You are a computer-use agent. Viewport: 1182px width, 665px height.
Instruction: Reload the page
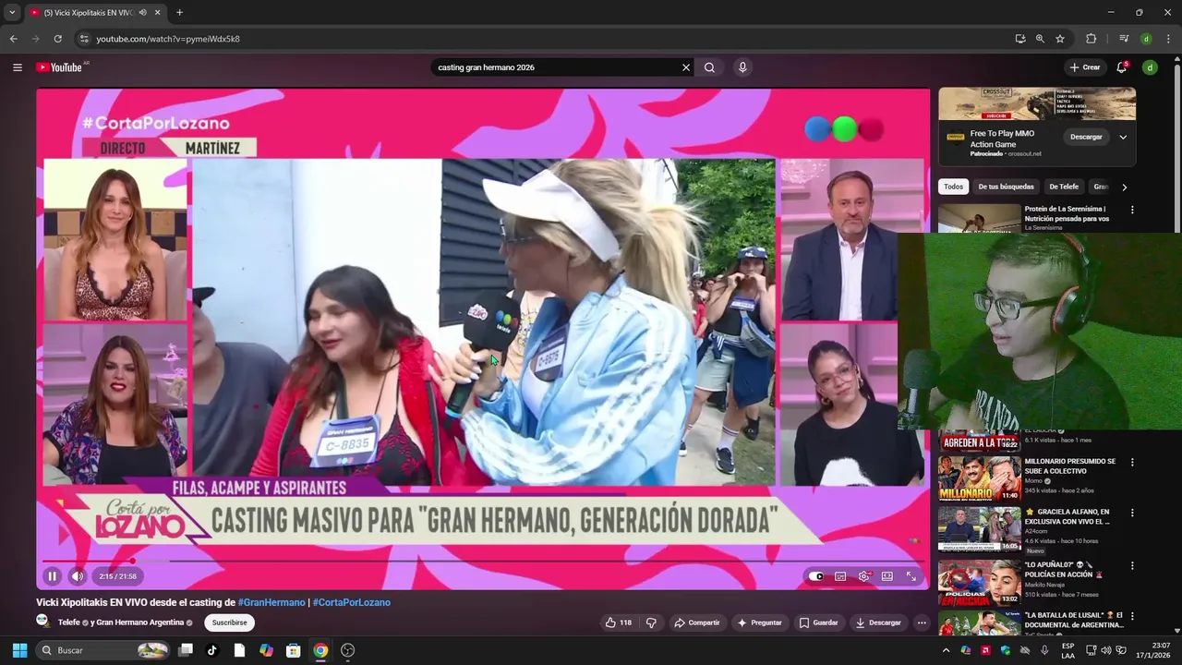pyautogui.click(x=57, y=39)
